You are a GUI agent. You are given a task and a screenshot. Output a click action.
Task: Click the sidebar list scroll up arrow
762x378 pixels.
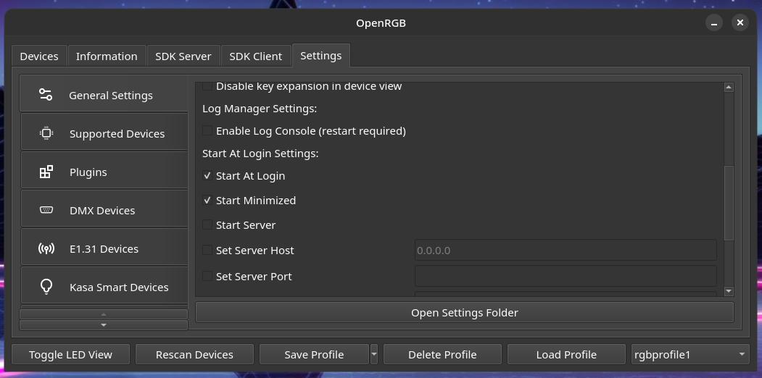tap(104, 314)
